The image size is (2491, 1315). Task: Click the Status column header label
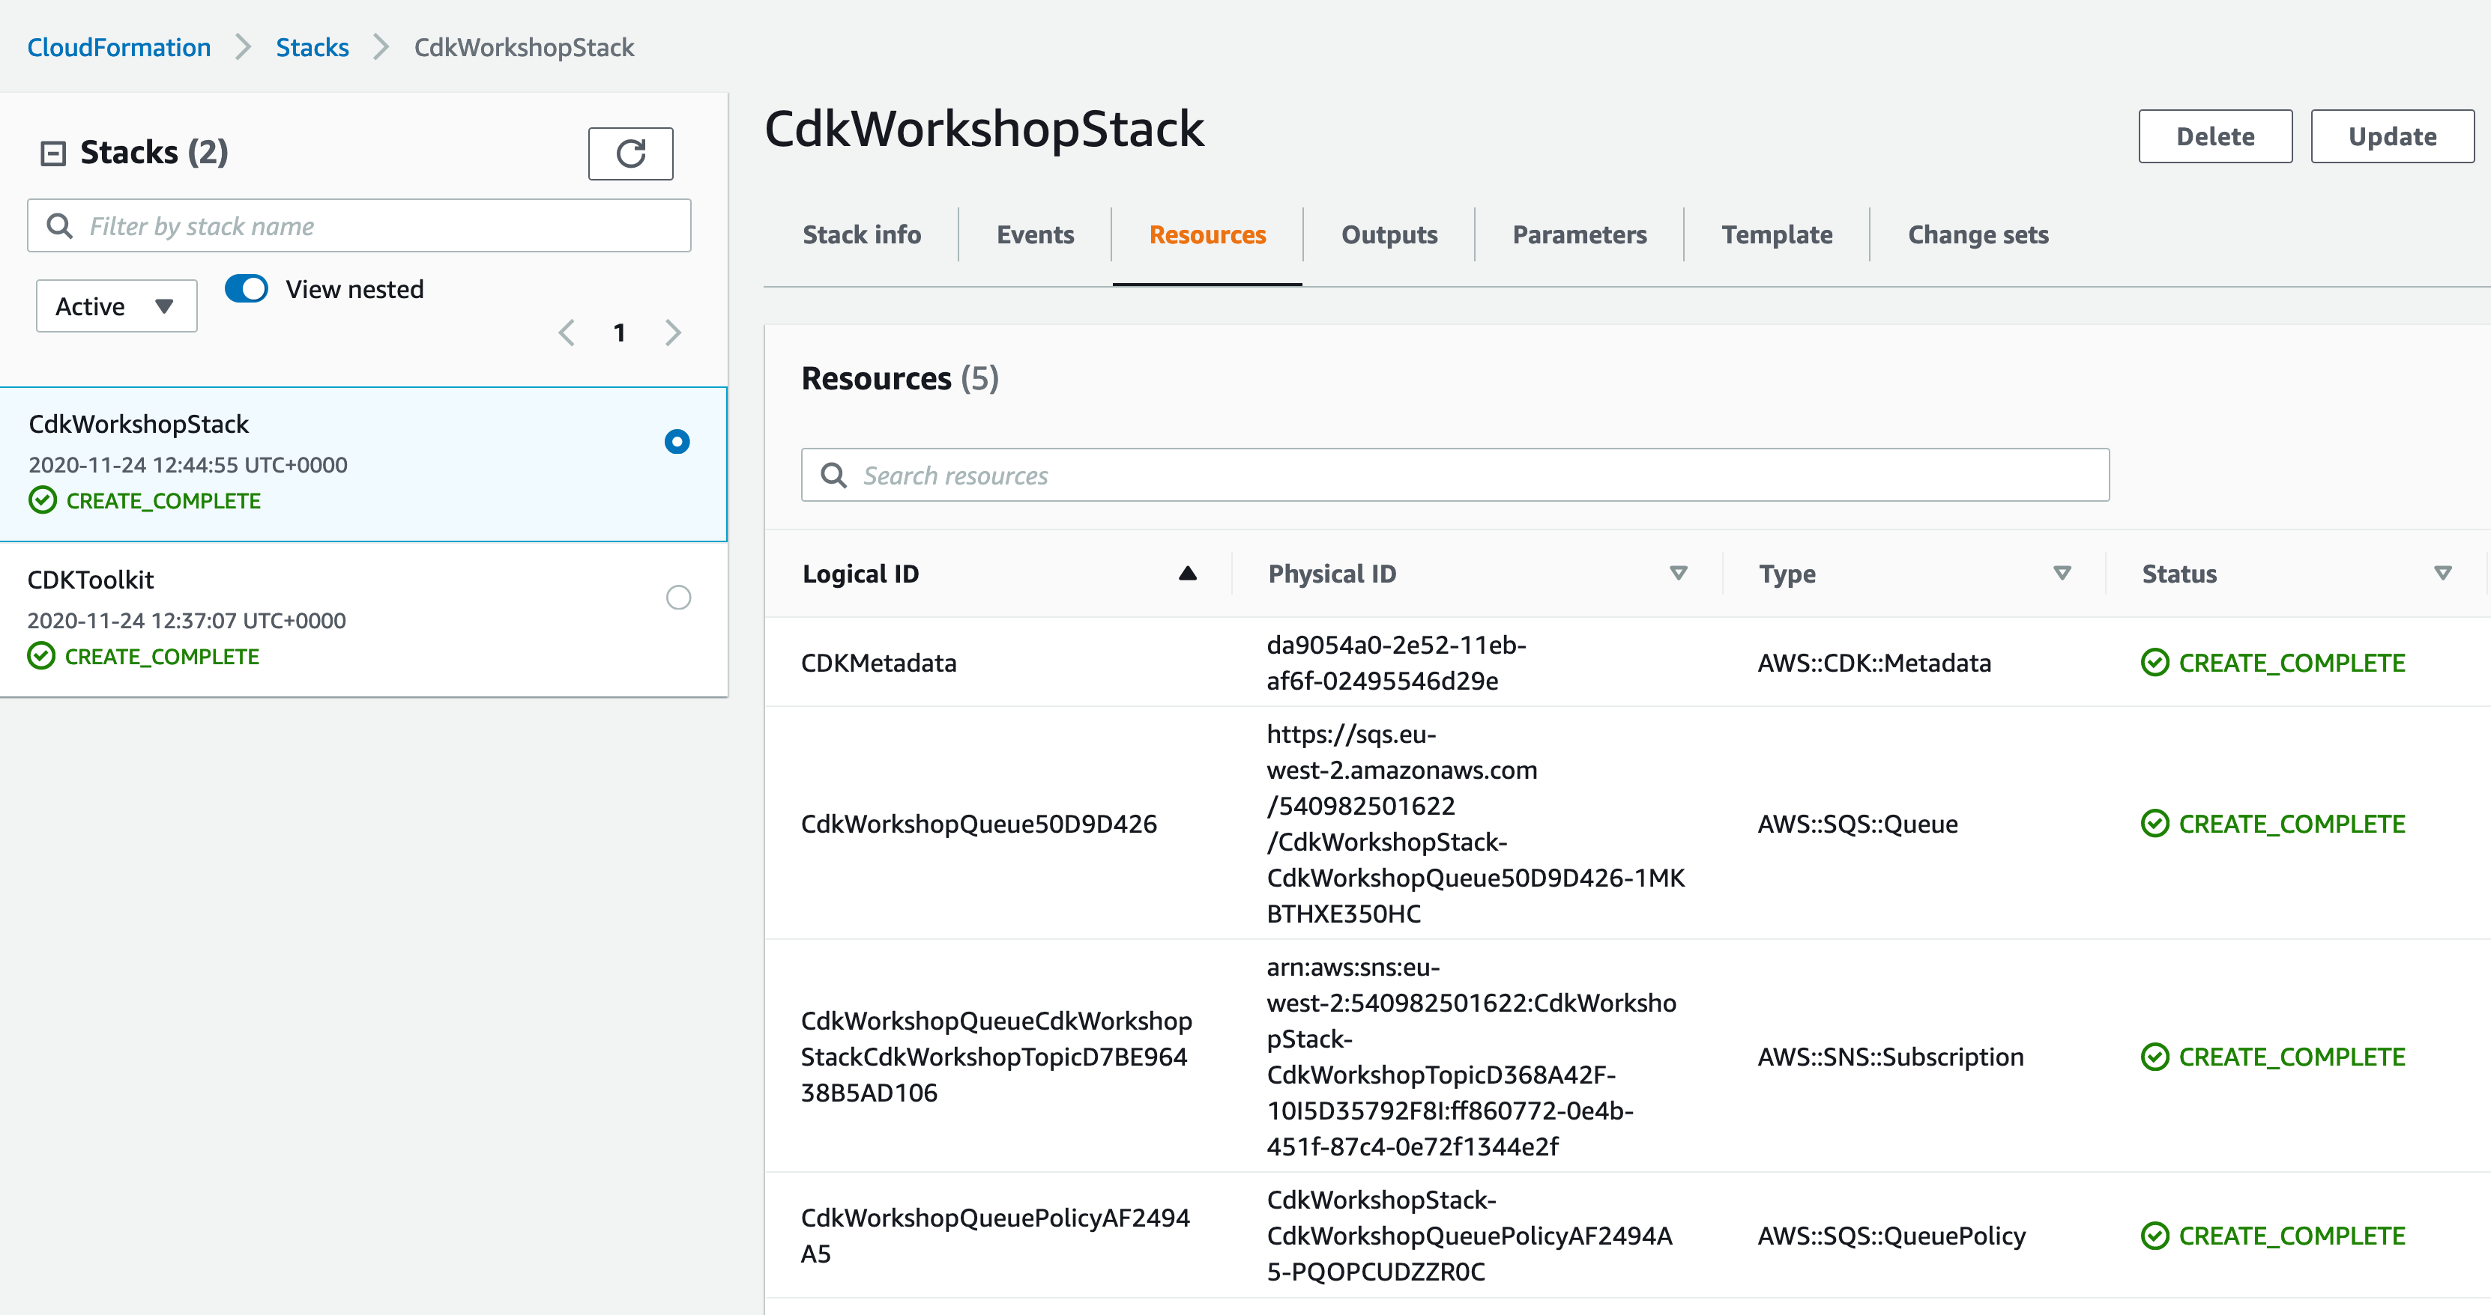pyautogui.click(x=2179, y=574)
